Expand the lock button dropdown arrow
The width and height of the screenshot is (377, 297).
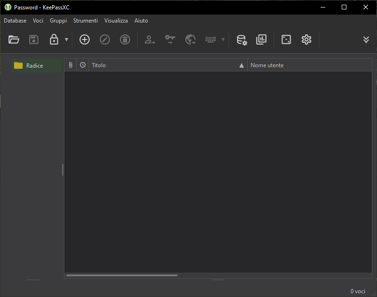pyautogui.click(x=66, y=40)
